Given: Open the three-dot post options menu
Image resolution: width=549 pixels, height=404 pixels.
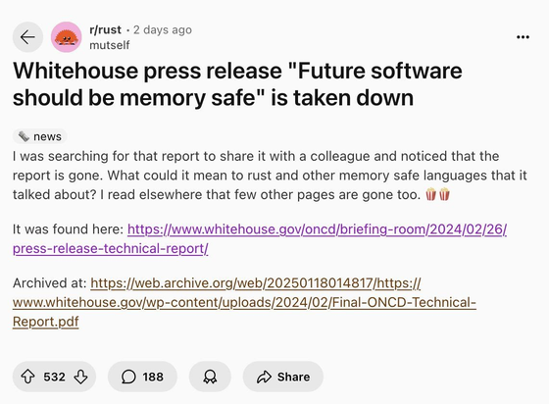Looking at the screenshot, I should pyautogui.click(x=523, y=36).
